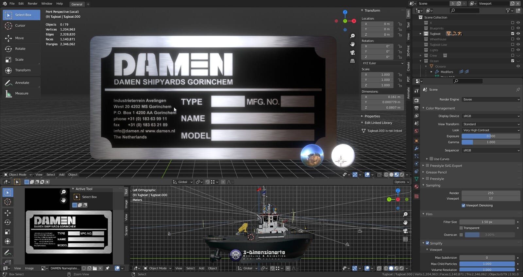Open the Particles properties tab
The image size is (523, 277).
pos(416,156)
